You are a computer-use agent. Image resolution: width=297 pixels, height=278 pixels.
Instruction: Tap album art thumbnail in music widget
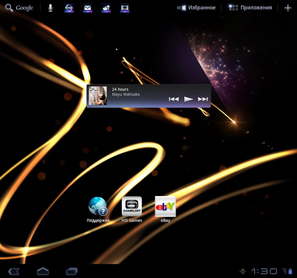click(x=98, y=96)
